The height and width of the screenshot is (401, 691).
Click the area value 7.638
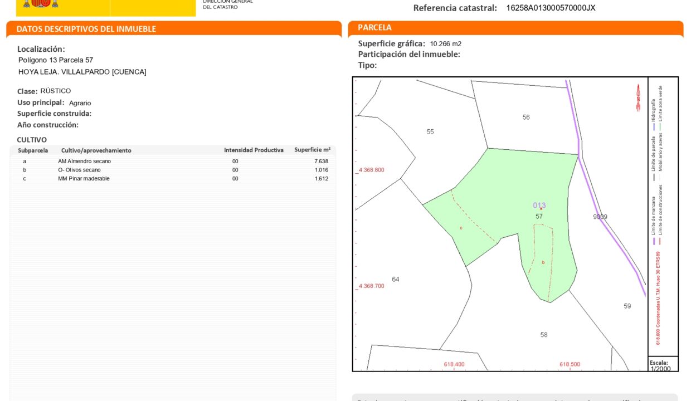pos(322,161)
